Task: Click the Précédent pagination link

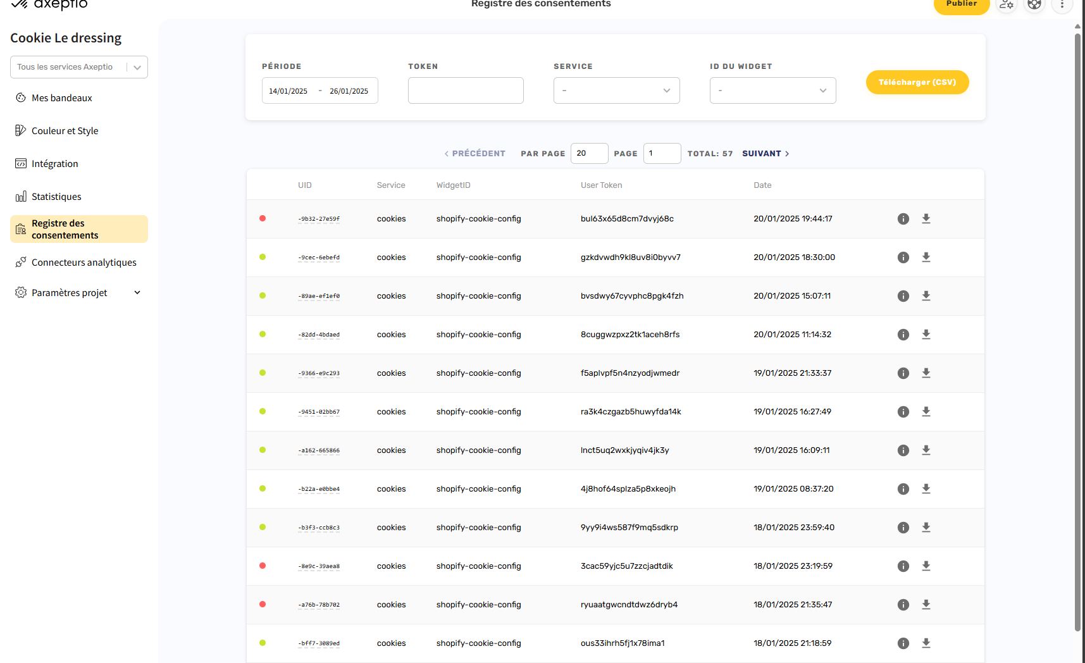Action: click(475, 154)
